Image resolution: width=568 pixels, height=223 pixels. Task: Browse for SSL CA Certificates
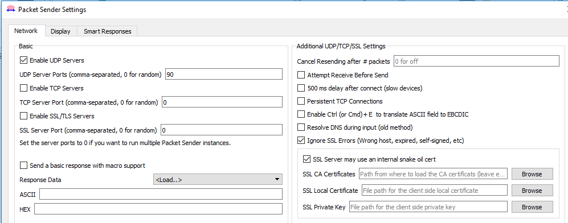[x=532, y=174]
